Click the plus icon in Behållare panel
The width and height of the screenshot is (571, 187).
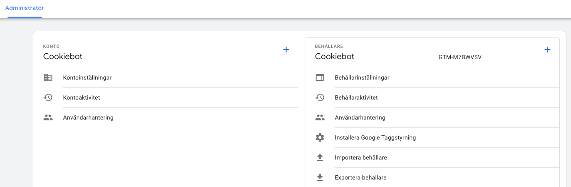pyautogui.click(x=547, y=50)
